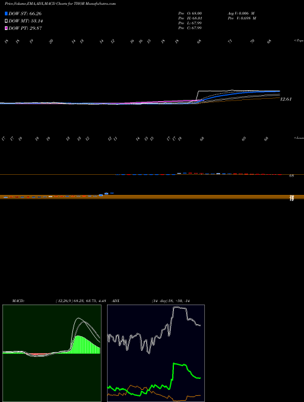The width and height of the screenshot is (304, 402).
Task: Select the "DOW PT: 29.87" legend text
Action: pos(25,28)
